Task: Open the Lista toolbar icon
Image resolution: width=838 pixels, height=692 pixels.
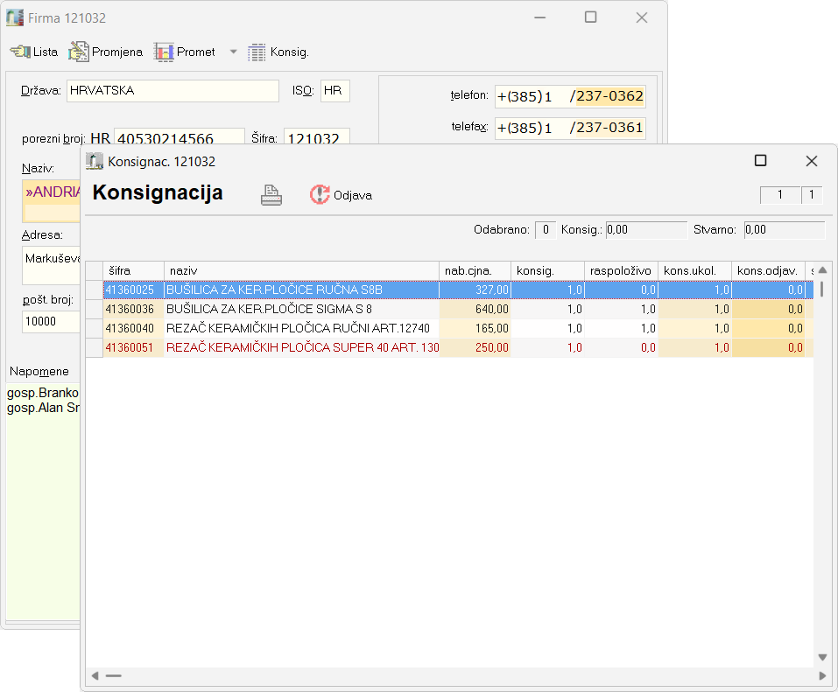Action: pos(20,52)
